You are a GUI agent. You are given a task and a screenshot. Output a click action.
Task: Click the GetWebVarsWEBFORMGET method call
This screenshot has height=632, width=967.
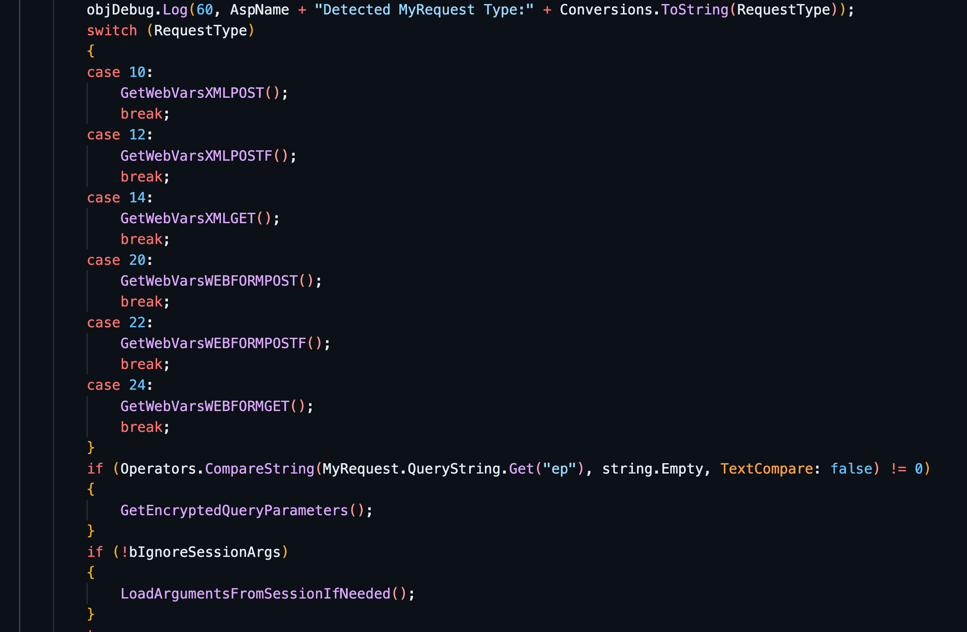click(205, 406)
